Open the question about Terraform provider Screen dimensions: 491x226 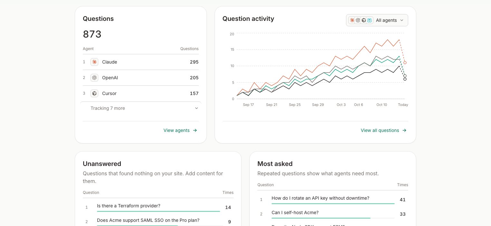[129, 206]
